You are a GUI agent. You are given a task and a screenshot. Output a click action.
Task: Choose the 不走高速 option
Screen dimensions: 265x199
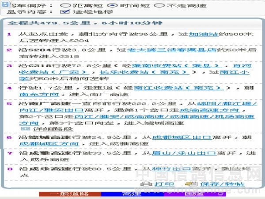click(x=157, y=5)
